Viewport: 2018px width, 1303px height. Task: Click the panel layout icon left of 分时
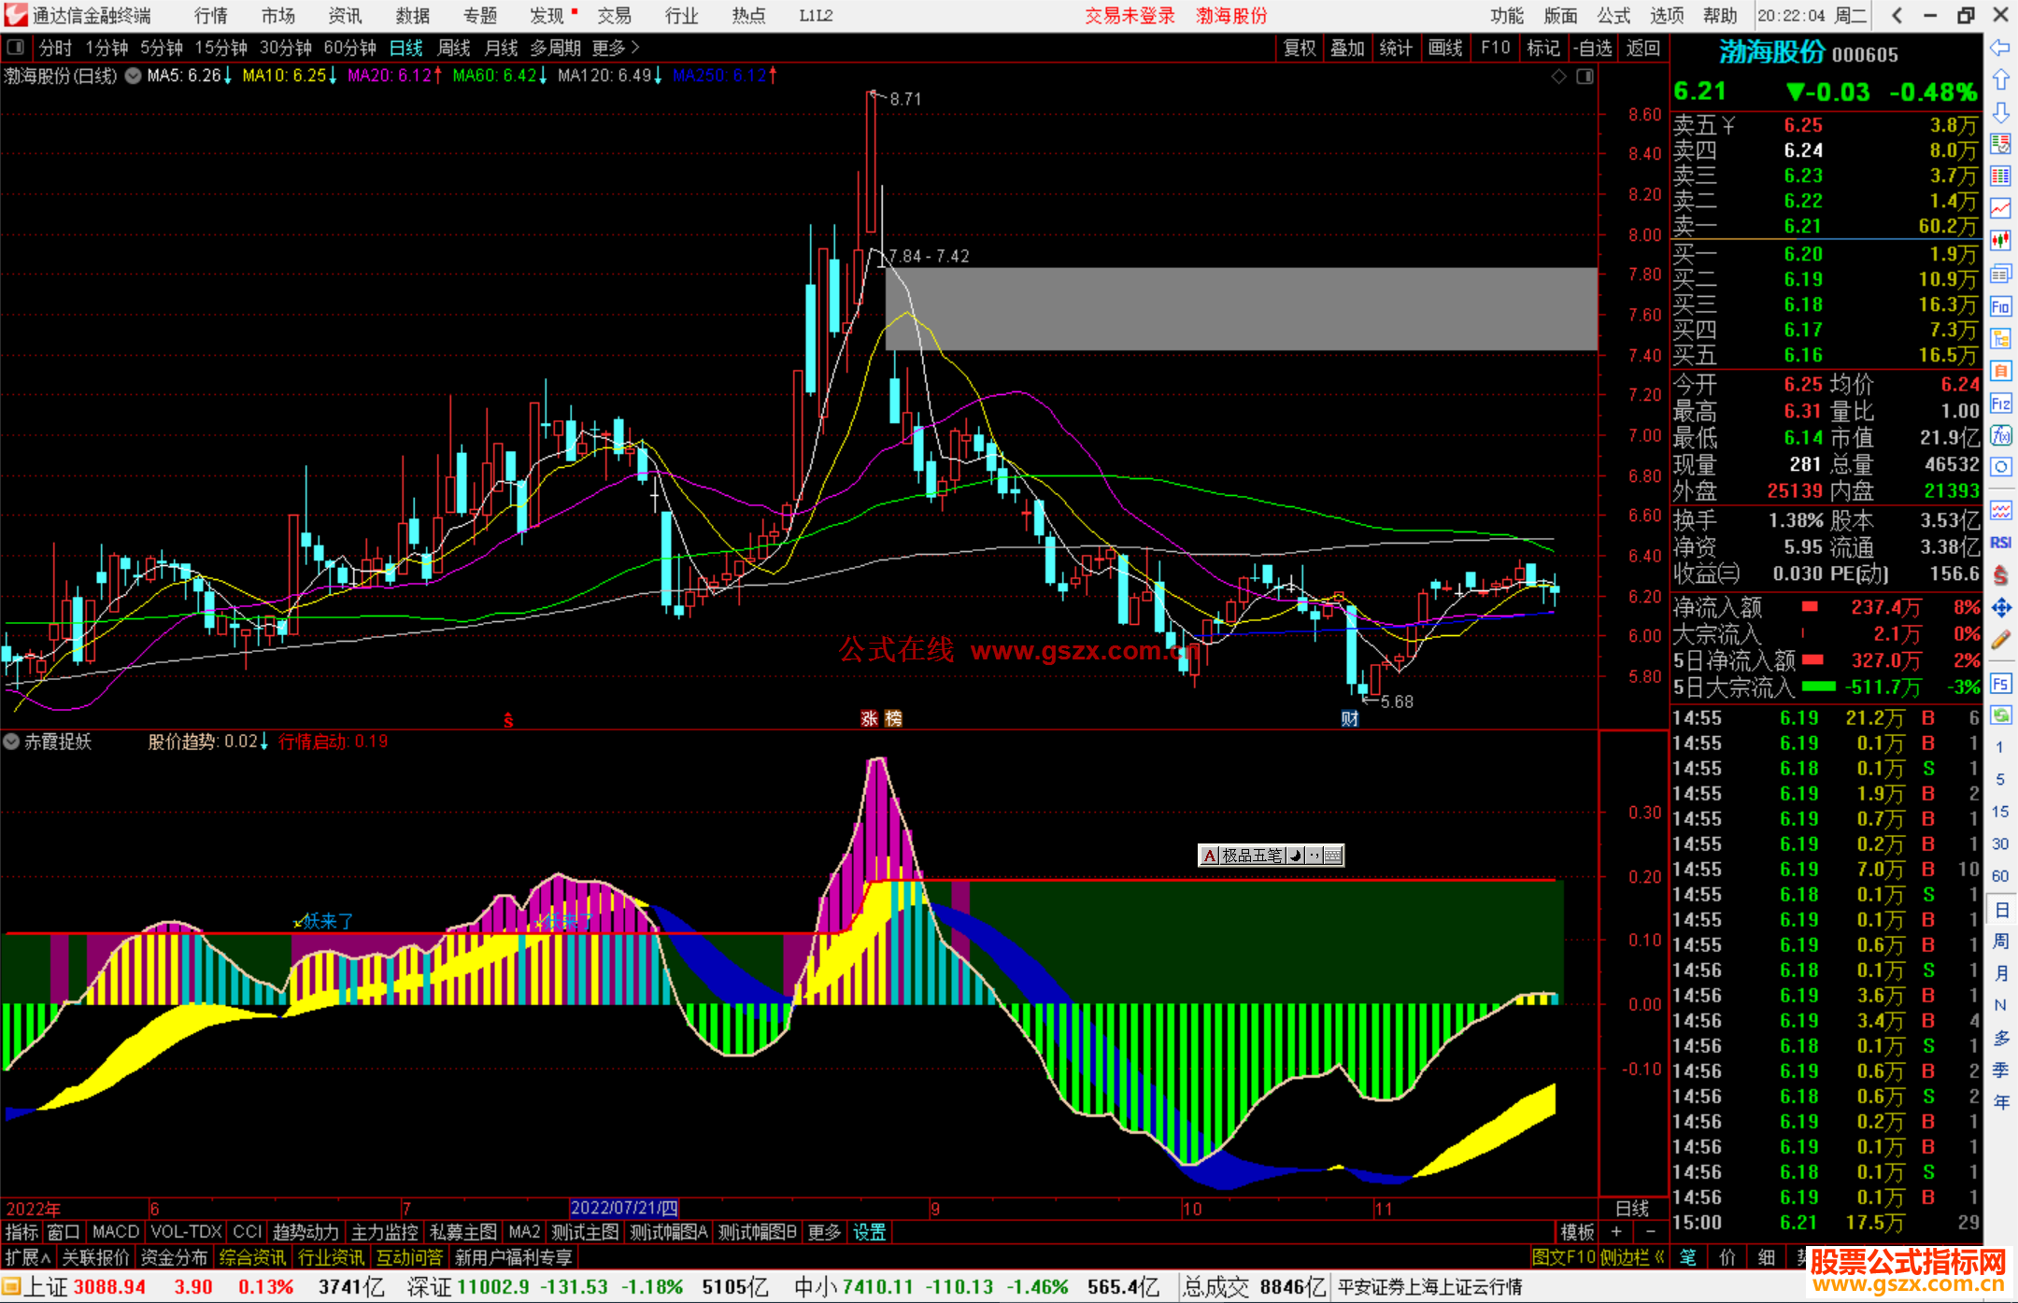pyautogui.click(x=16, y=48)
